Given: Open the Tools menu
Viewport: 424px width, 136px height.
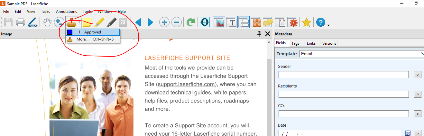Looking at the screenshot, I should [87, 12].
